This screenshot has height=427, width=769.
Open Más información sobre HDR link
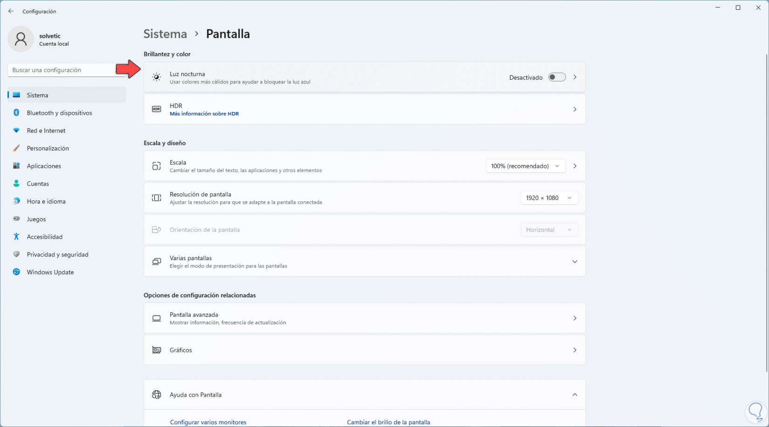(204, 114)
